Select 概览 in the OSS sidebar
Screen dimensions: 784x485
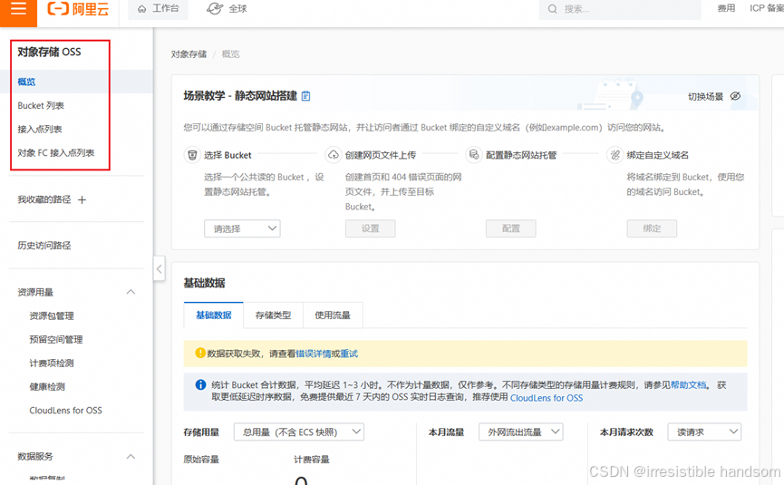[x=26, y=82]
